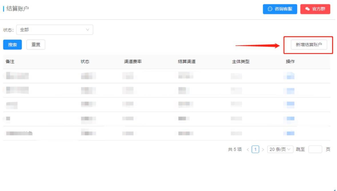Click the 结算渠道 column header
The width and height of the screenshot is (337, 191).
187,62
